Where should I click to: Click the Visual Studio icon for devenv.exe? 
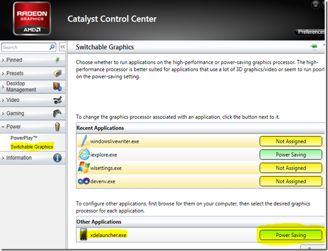[84, 181]
